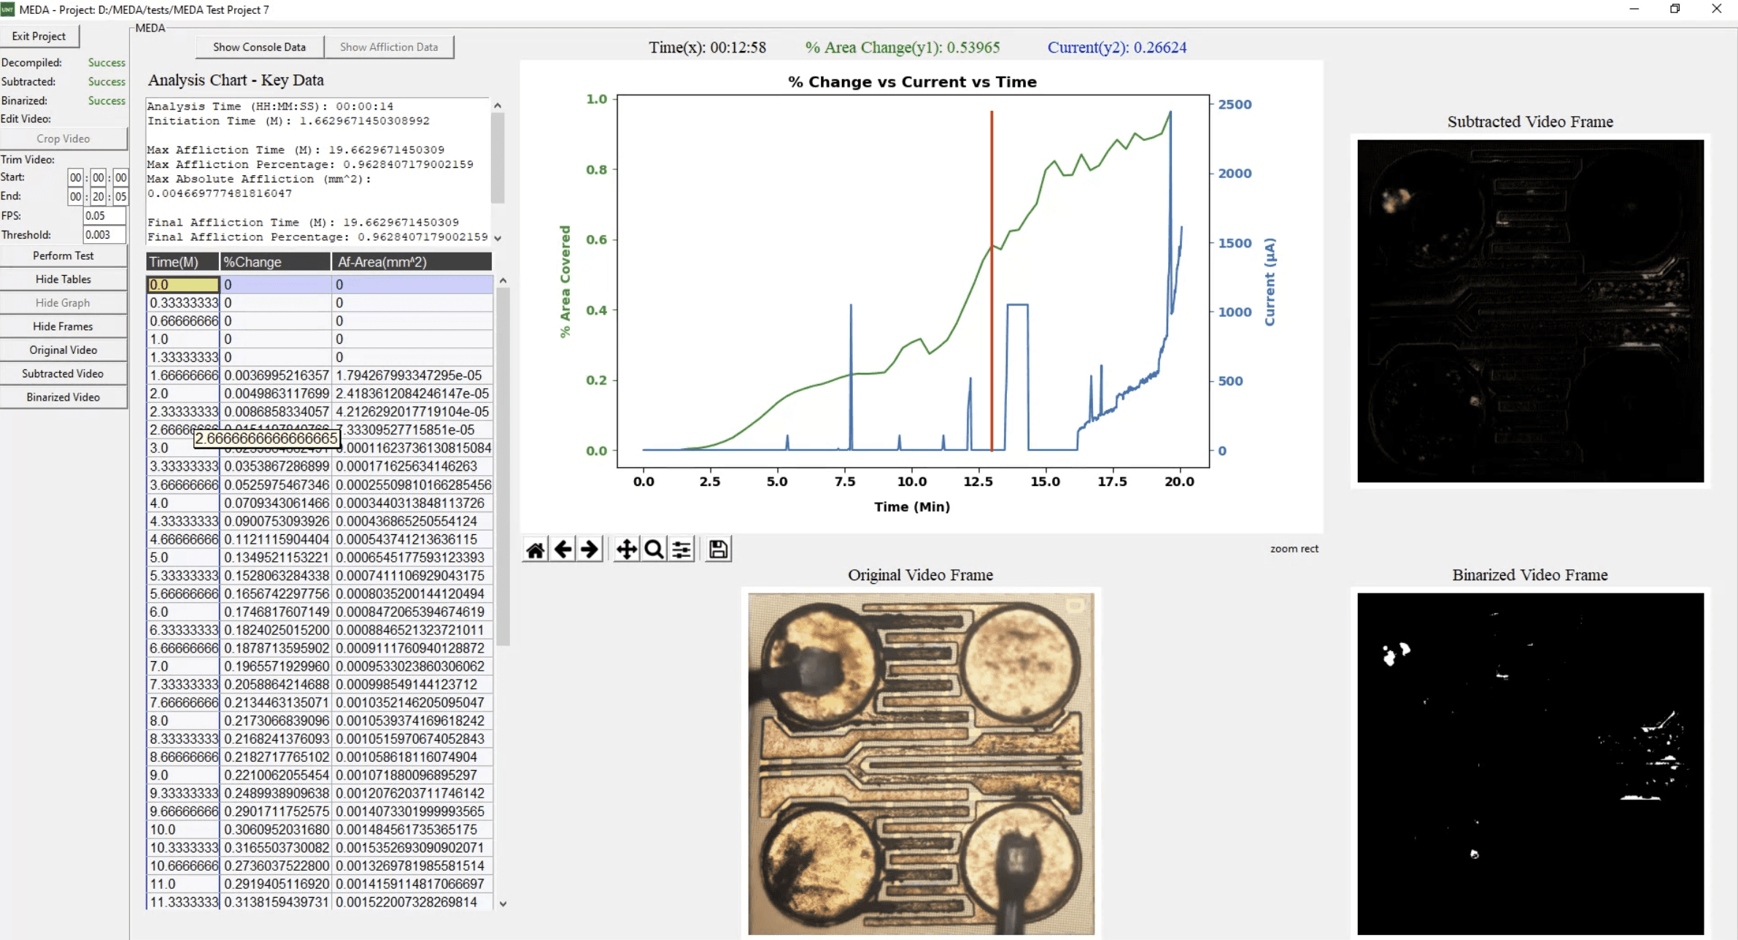This screenshot has height=940, width=1738.
Task: Toggle Hide Tables button
Action: (63, 279)
